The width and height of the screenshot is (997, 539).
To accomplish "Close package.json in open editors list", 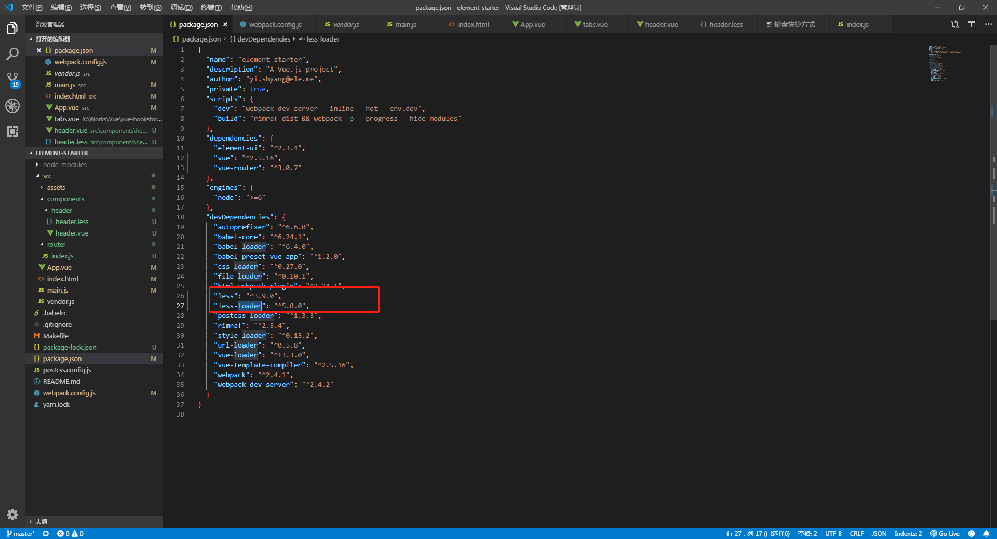I will pos(39,50).
